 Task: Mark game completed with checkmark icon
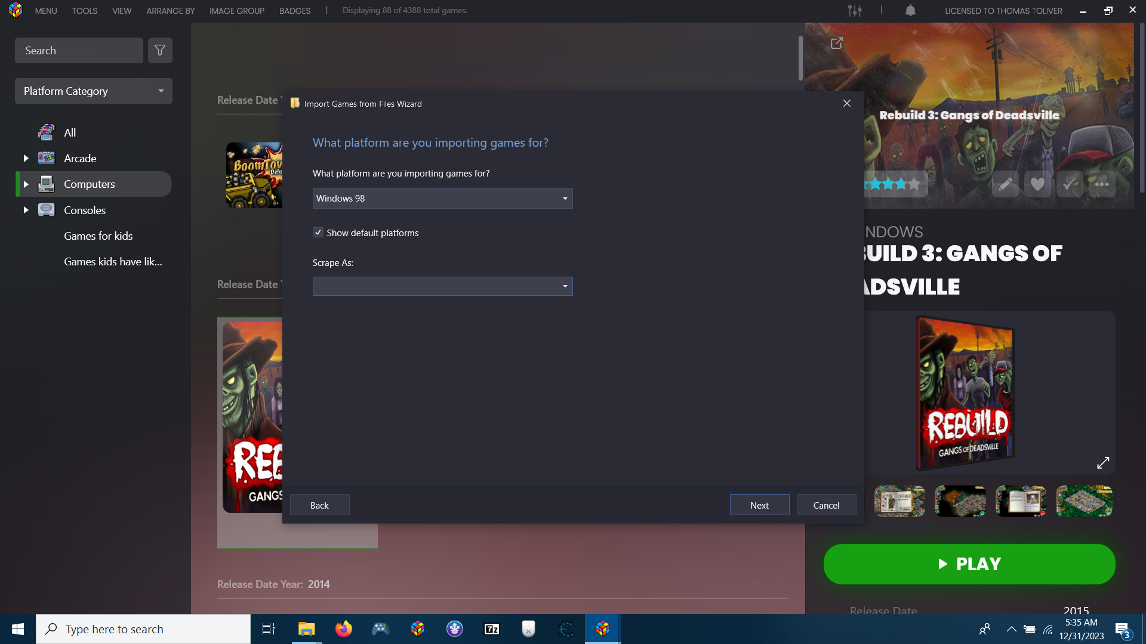tap(1070, 184)
